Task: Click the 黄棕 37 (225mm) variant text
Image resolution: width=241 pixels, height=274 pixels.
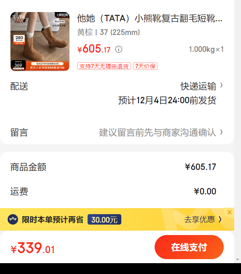Action: [x=108, y=32]
